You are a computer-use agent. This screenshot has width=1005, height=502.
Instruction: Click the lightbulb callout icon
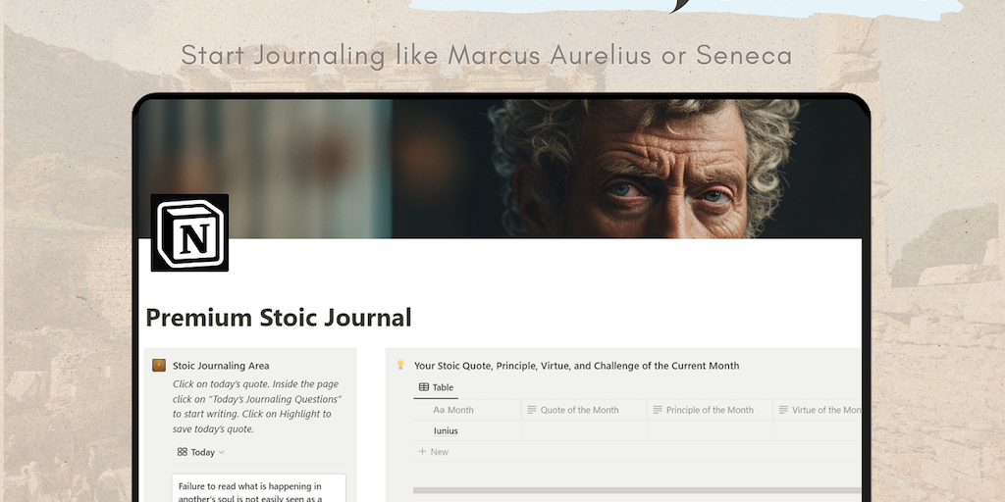coord(400,366)
